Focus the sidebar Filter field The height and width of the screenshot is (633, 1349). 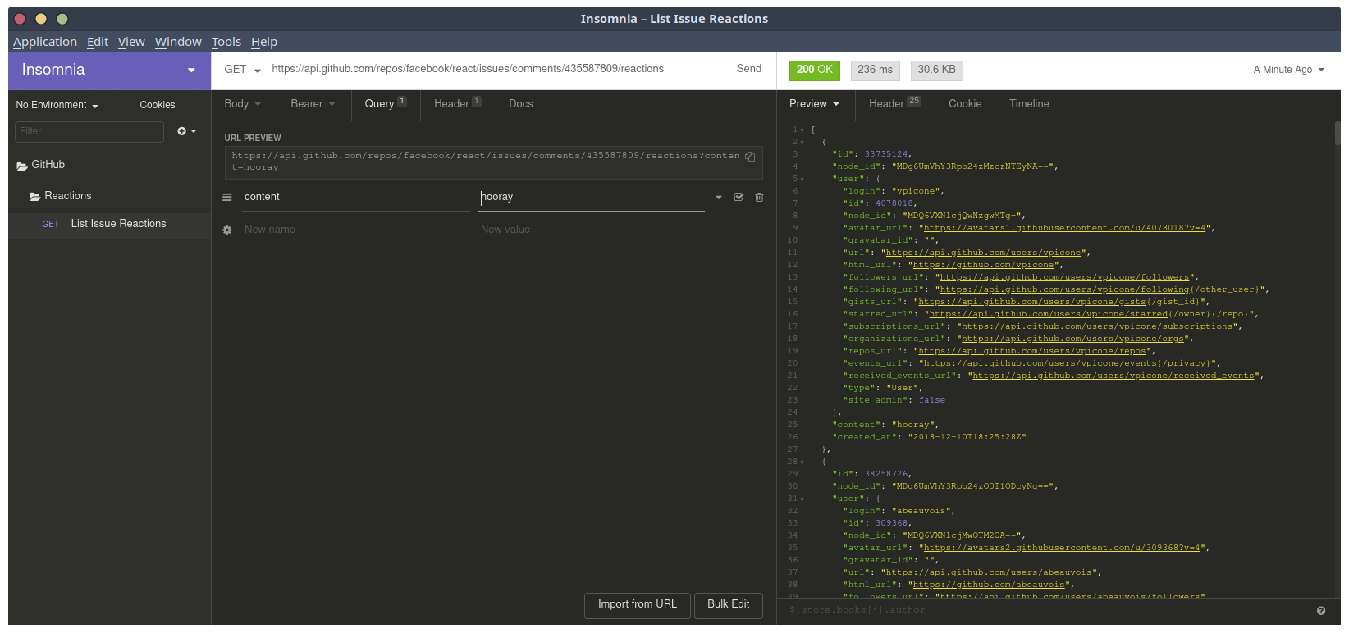[x=89, y=131]
